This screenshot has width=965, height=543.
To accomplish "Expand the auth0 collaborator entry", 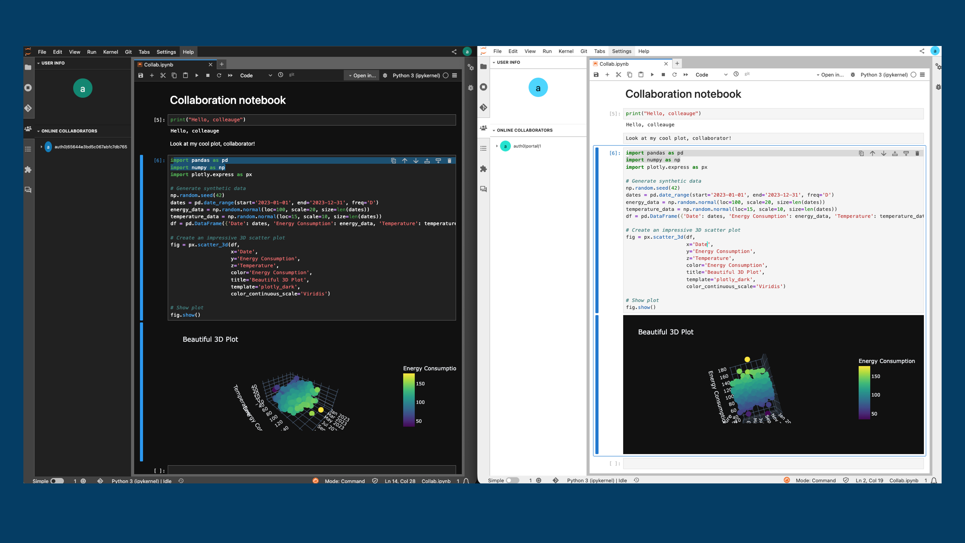I will [x=42, y=147].
